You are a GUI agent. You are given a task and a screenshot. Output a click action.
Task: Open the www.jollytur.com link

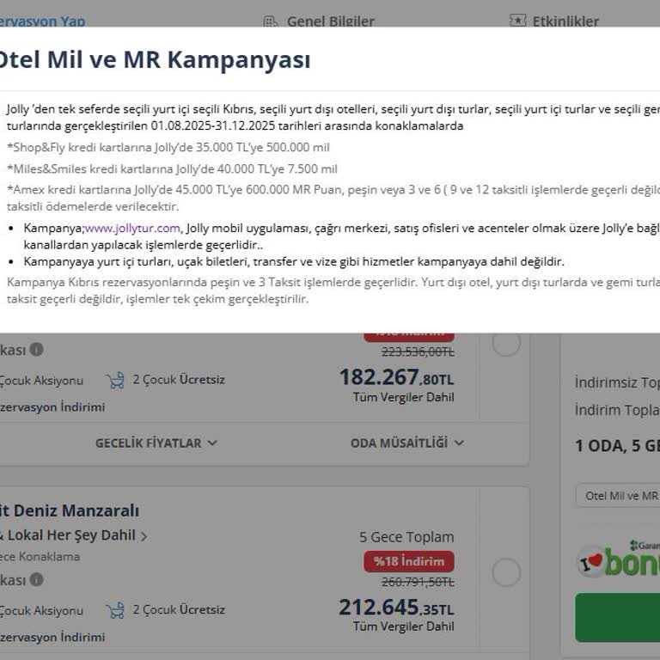point(132,228)
